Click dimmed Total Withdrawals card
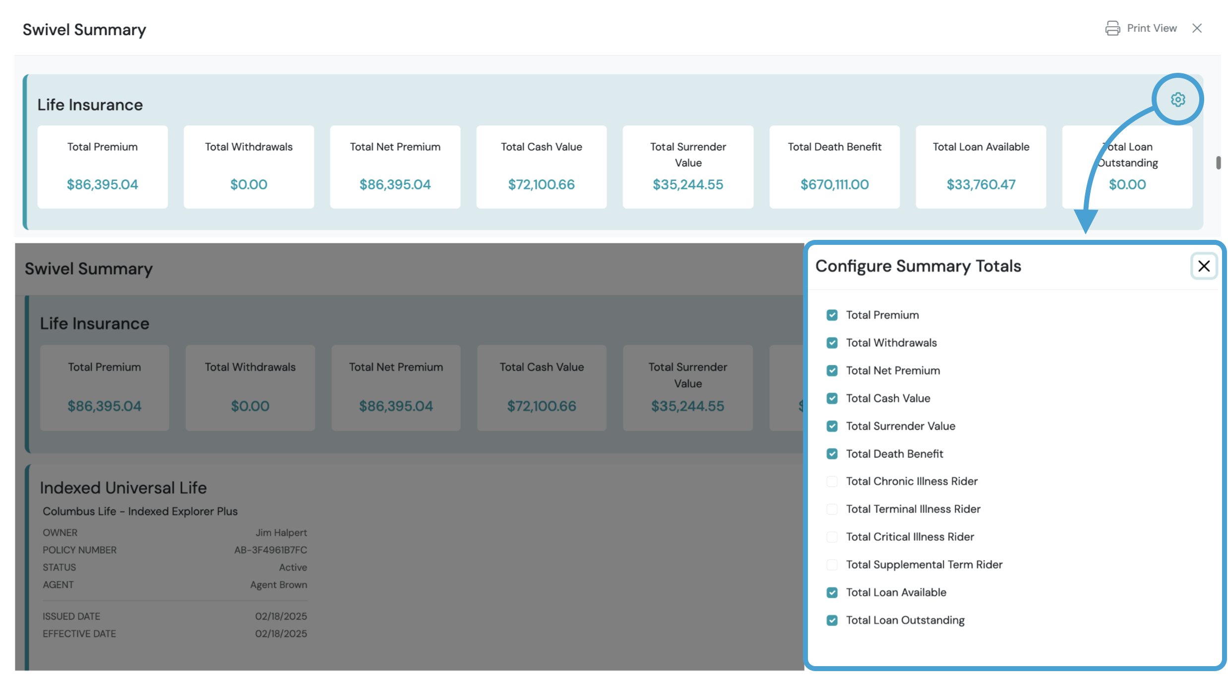This screenshot has height=681, width=1228. pos(250,388)
